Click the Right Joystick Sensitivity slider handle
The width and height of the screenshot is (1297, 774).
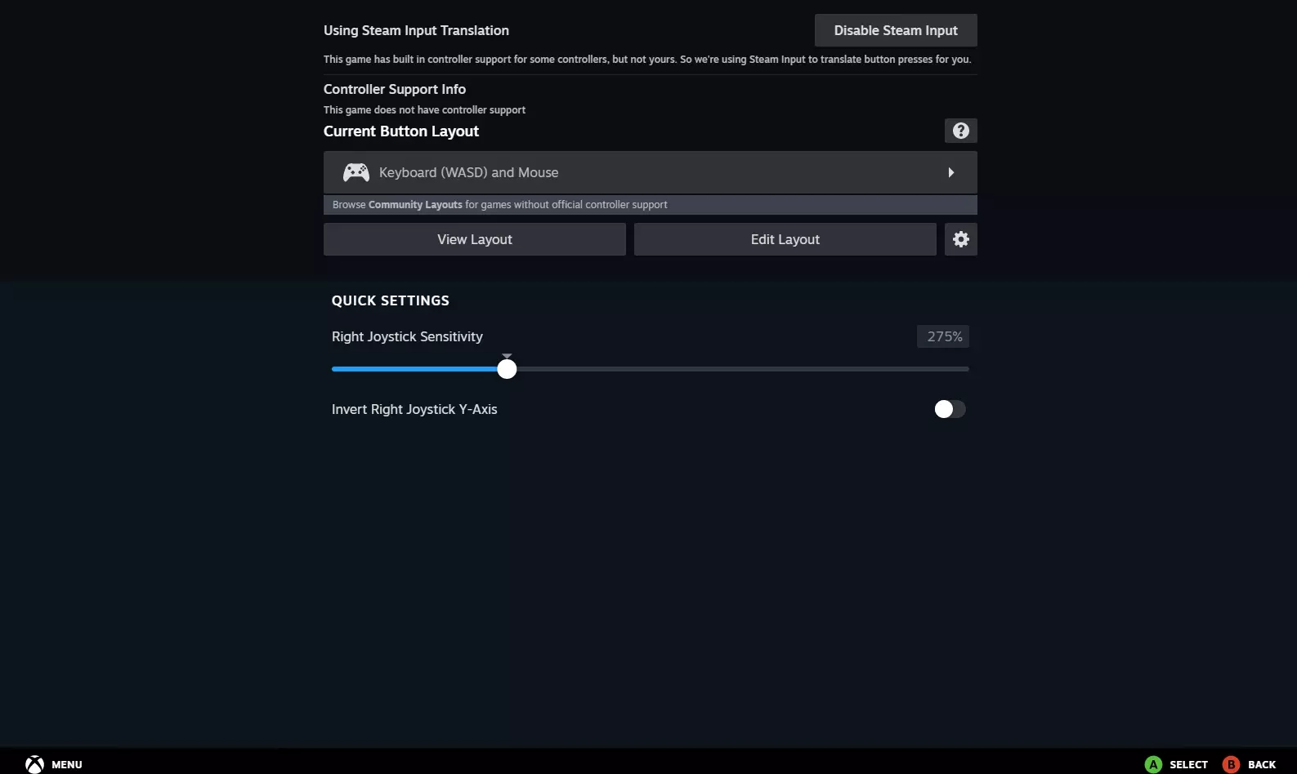507,369
